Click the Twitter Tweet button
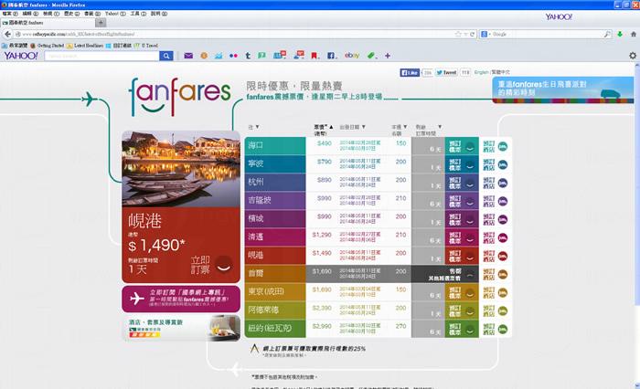 [446, 71]
